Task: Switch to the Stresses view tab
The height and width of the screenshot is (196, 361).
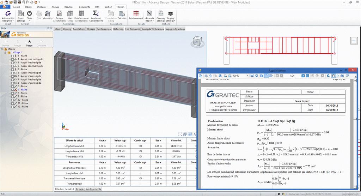Action: tap(91, 29)
